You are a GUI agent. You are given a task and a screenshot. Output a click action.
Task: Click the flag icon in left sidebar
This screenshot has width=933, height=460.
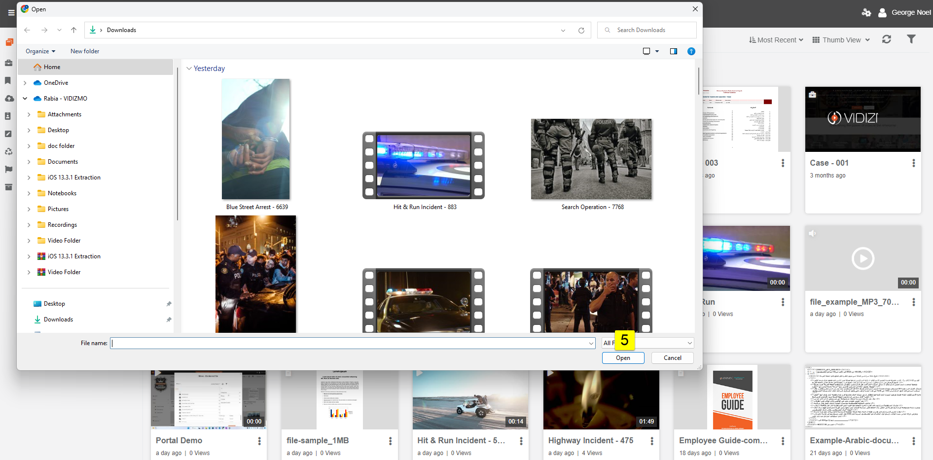[x=8, y=169]
